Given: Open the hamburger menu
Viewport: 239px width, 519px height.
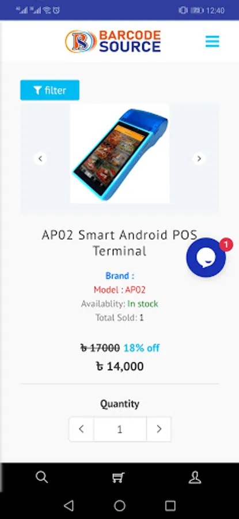Looking at the screenshot, I should pos(213,42).
